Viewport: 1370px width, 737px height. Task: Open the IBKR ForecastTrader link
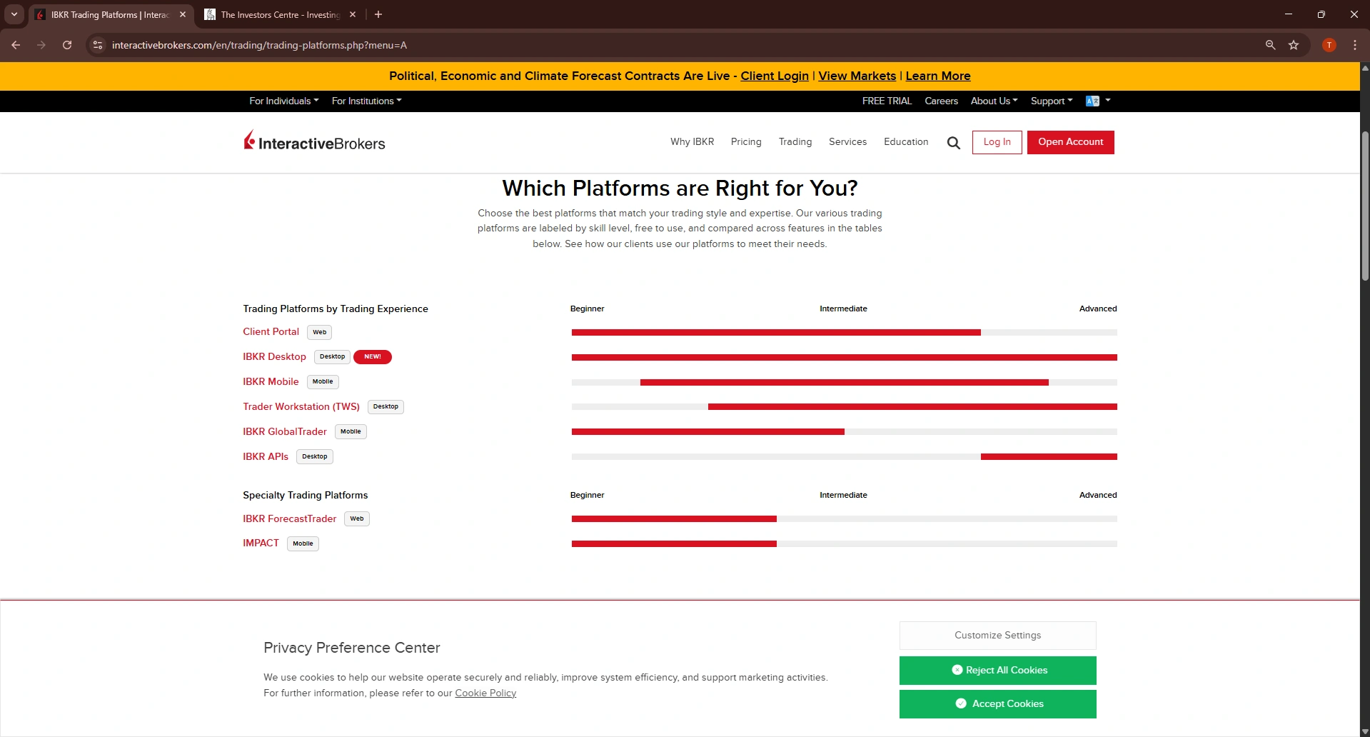[x=289, y=519]
